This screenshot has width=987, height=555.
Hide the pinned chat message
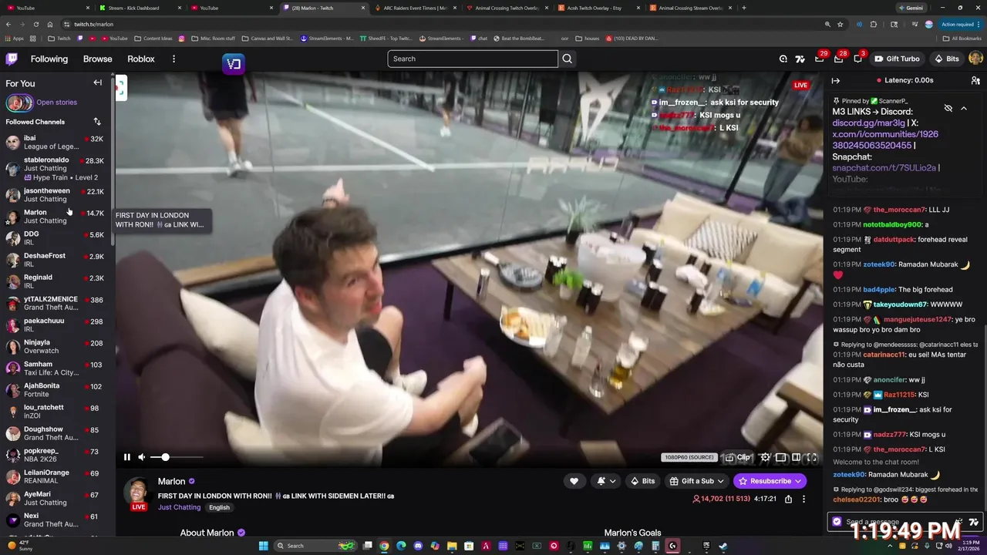pyautogui.click(x=948, y=108)
